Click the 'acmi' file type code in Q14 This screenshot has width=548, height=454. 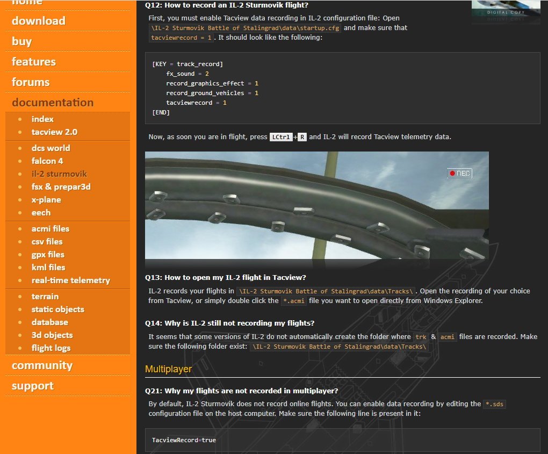pyautogui.click(x=448, y=337)
